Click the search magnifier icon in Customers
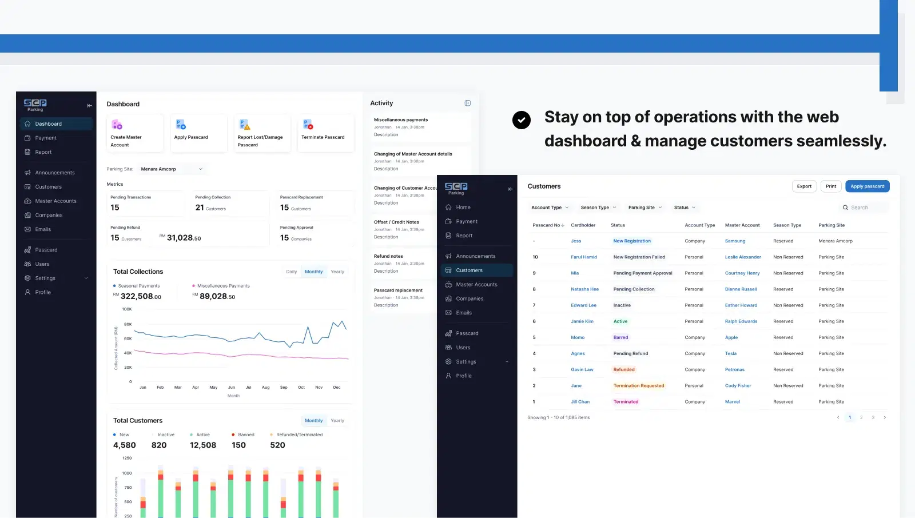This screenshot has height=518, width=915. (x=845, y=208)
